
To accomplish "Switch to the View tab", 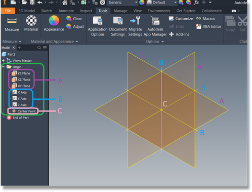I will pyautogui.click(x=138, y=11).
